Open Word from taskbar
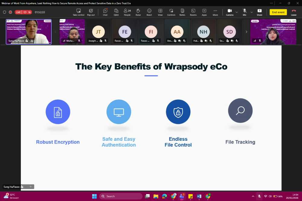The image size is (302, 201). [x=199, y=196]
